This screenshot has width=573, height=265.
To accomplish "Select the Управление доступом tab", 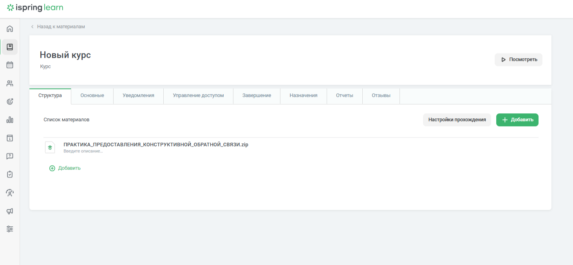I will (198, 95).
